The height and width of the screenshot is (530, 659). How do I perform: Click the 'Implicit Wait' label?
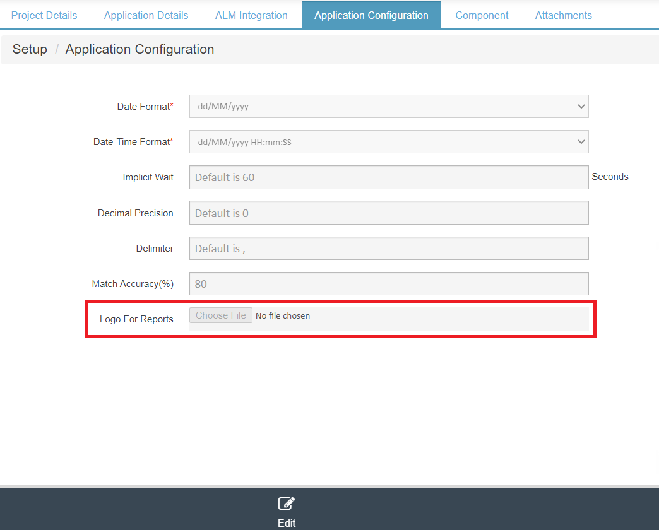148,177
